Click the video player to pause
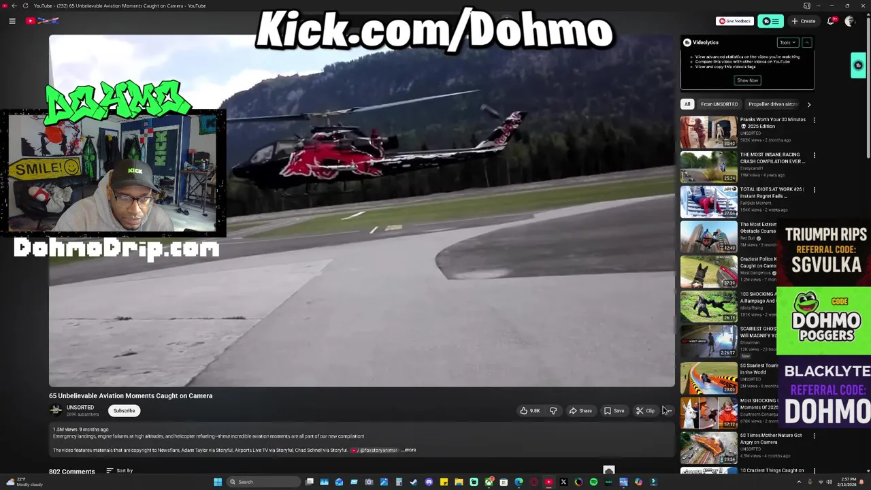Image resolution: width=871 pixels, height=490 pixels. [362, 211]
